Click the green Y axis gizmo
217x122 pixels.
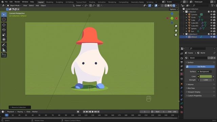(x=172, y=18)
